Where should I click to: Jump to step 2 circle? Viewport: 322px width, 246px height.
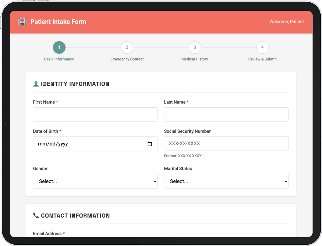coord(127,48)
